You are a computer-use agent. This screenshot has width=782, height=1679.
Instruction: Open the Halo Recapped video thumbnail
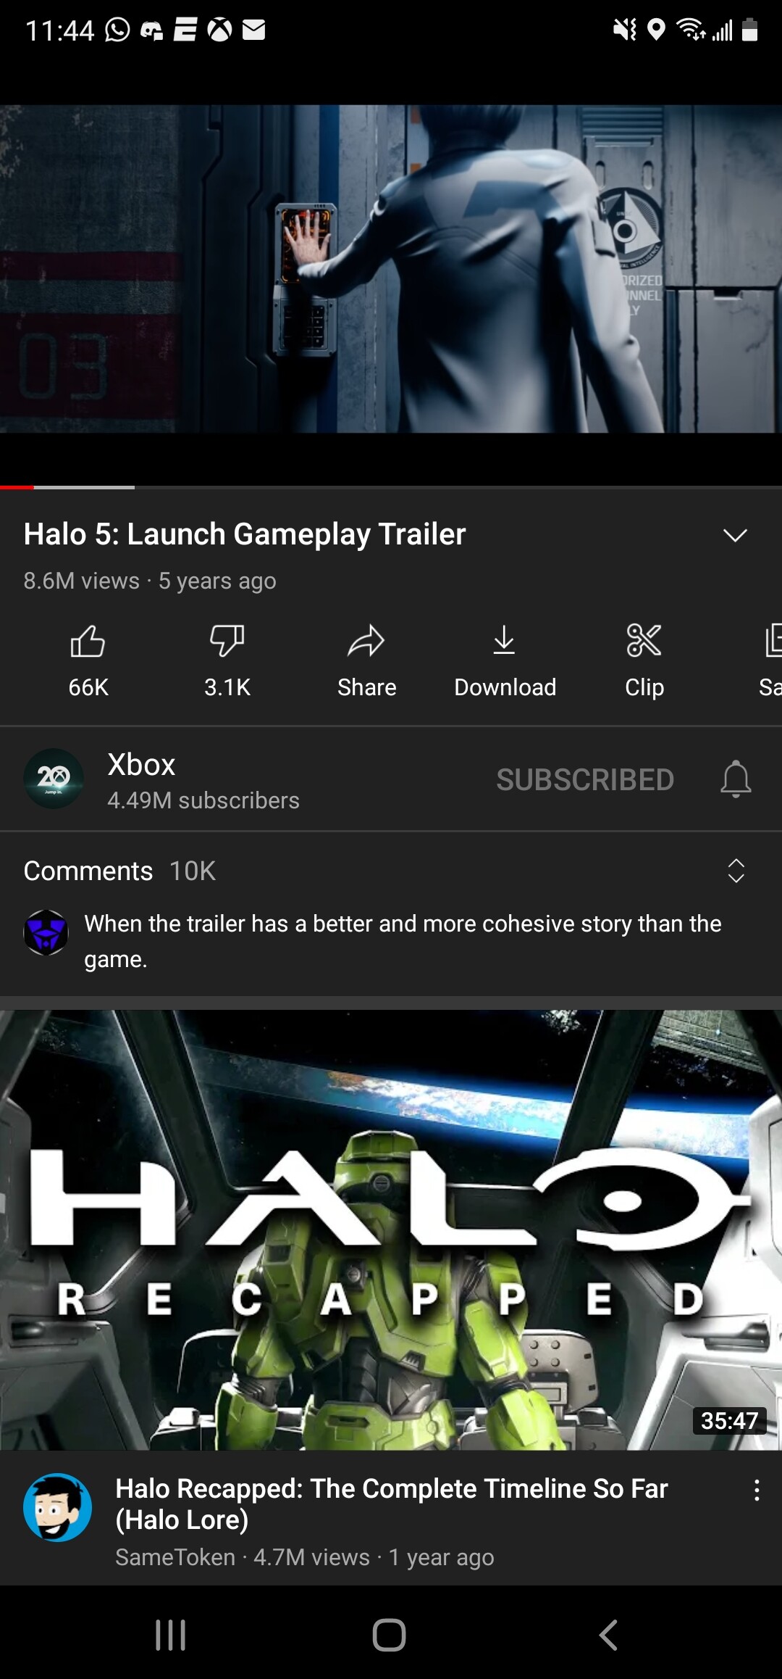tap(391, 1230)
